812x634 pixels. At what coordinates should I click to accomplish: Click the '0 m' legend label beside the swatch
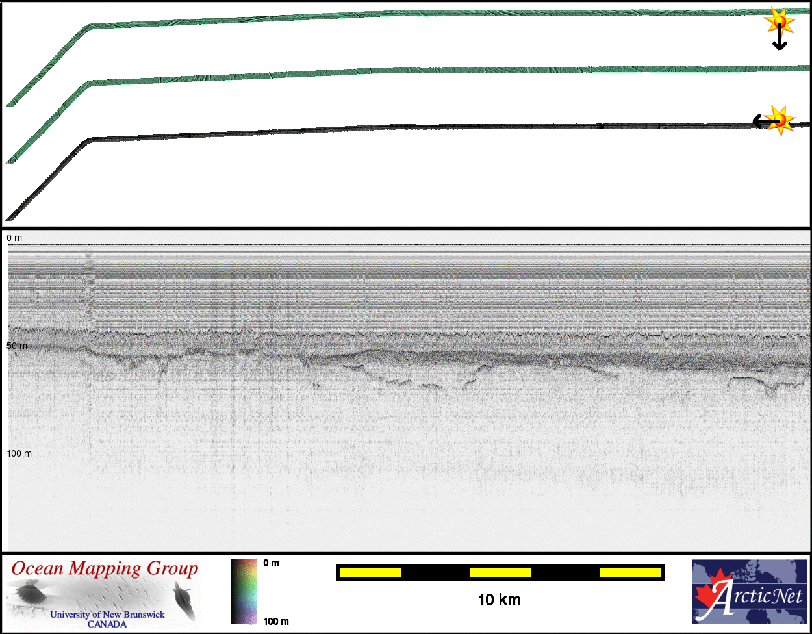272,563
